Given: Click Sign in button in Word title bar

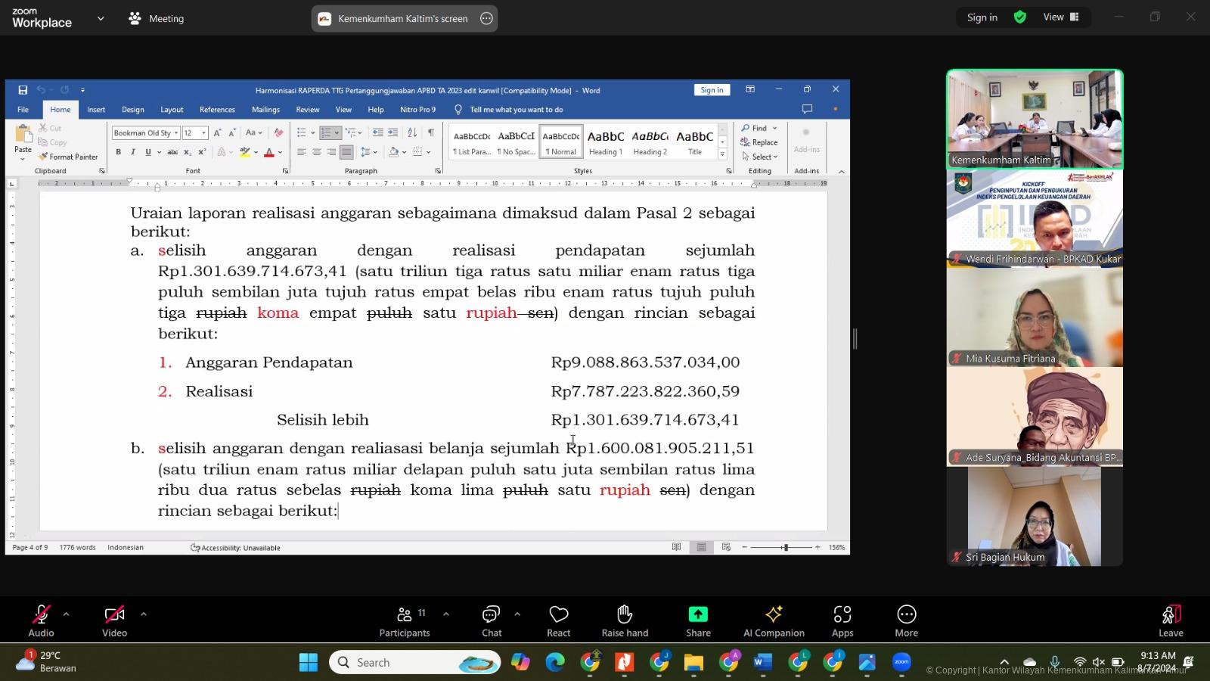Looking at the screenshot, I should [x=712, y=90].
